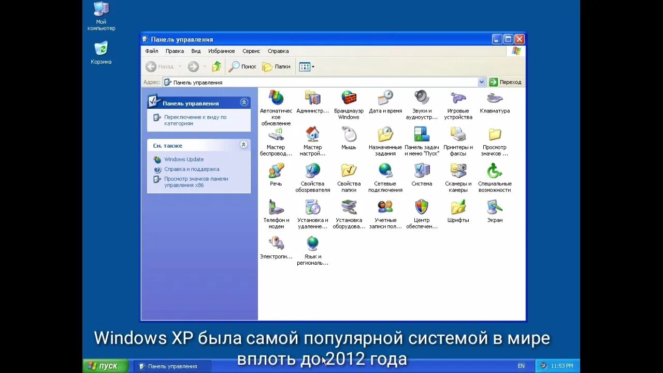Click the Windows Update link

coord(184,160)
